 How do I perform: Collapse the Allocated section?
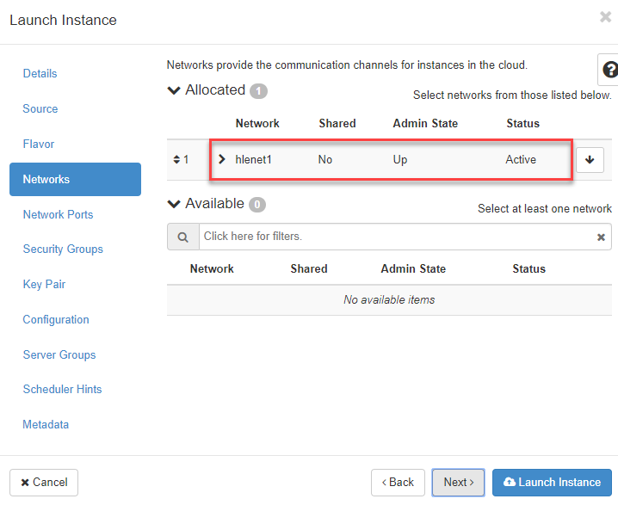click(x=175, y=90)
